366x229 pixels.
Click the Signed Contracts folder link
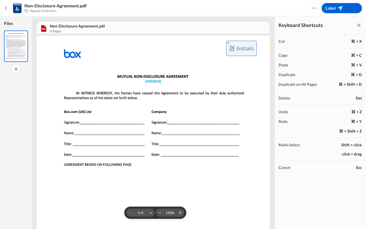tap(43, 11)
